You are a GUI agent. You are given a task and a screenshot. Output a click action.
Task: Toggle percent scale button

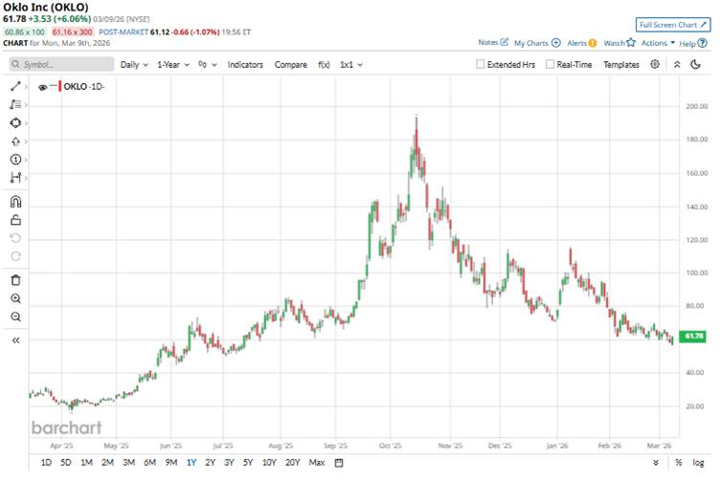(x=678, y=463)
